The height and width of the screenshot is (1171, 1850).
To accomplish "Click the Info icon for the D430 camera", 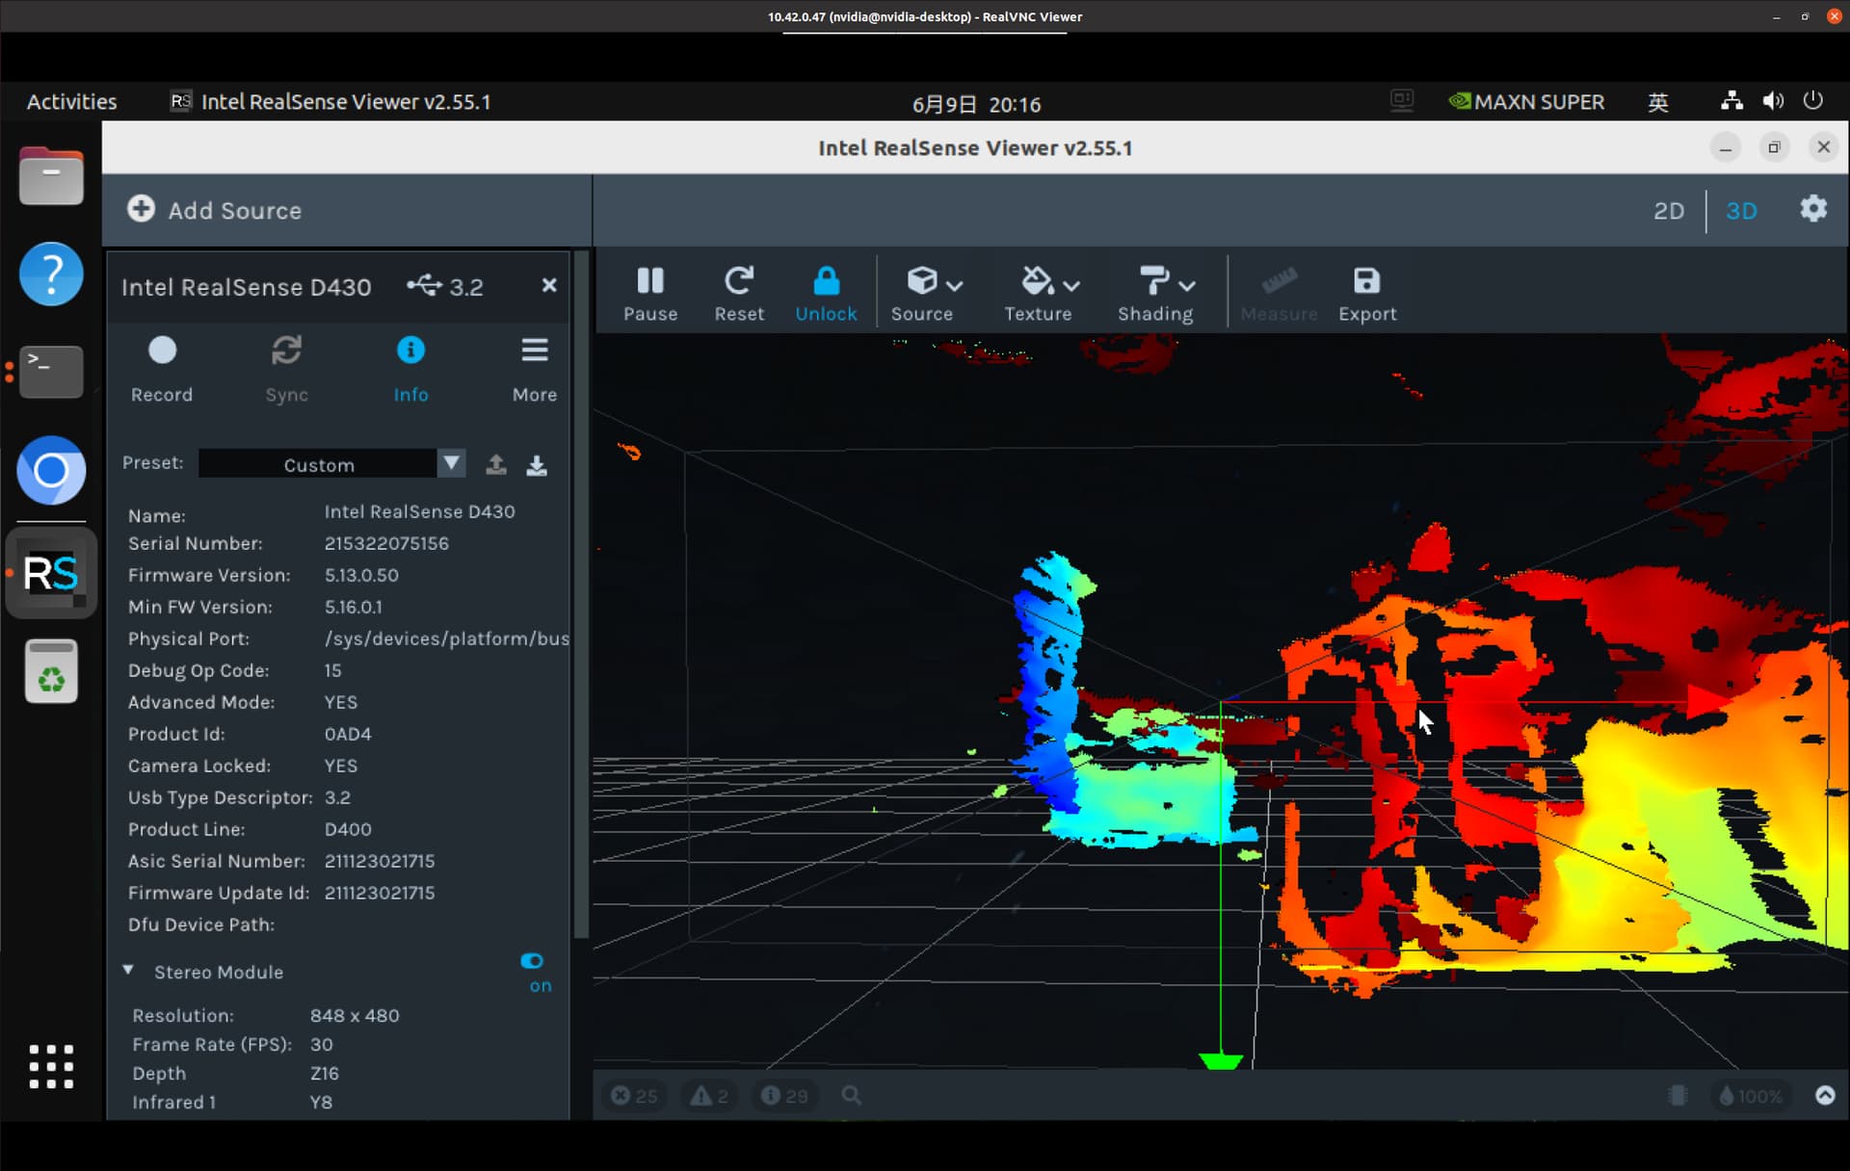I will point(410,350).
